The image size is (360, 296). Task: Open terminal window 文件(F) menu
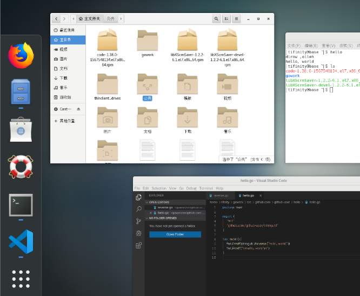[x=294, y=45]
